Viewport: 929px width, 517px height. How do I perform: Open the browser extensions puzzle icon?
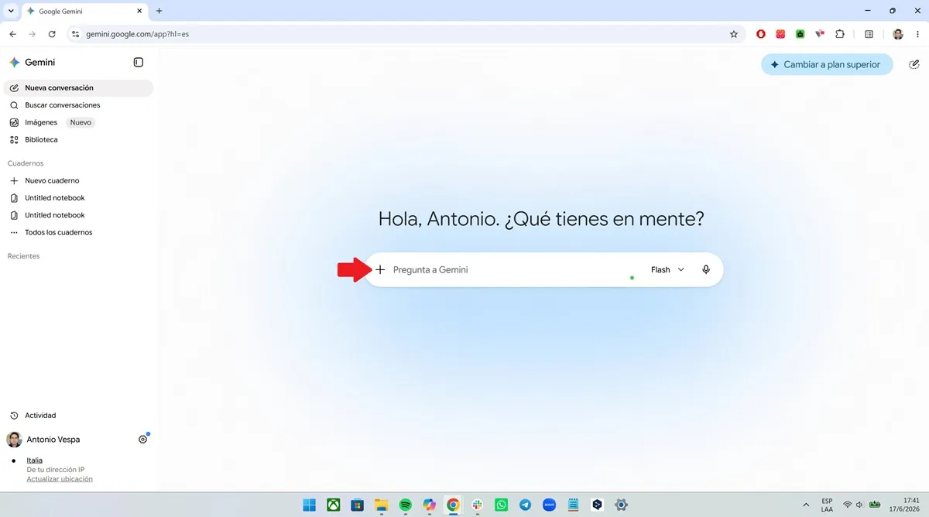tap(841, 34)
